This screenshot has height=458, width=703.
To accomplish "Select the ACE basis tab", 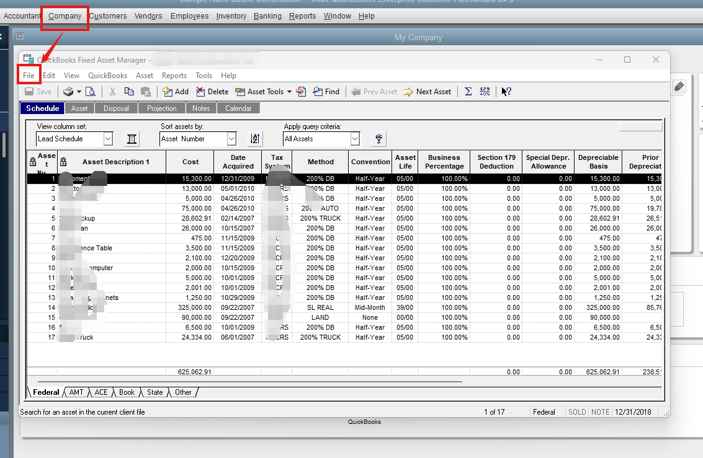I will pyautogui.click(x=101, y=392).
